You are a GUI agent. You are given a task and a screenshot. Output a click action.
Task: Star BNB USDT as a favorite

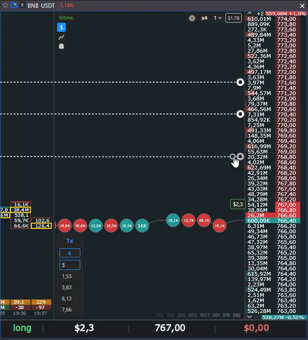pyautogui.click(x=5, y=5)
